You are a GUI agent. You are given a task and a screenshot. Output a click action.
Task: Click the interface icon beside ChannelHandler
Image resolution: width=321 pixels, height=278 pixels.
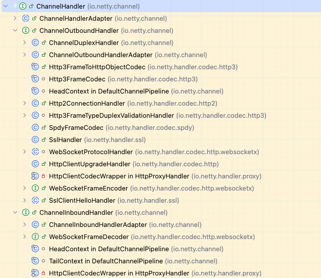coord(23,6)
